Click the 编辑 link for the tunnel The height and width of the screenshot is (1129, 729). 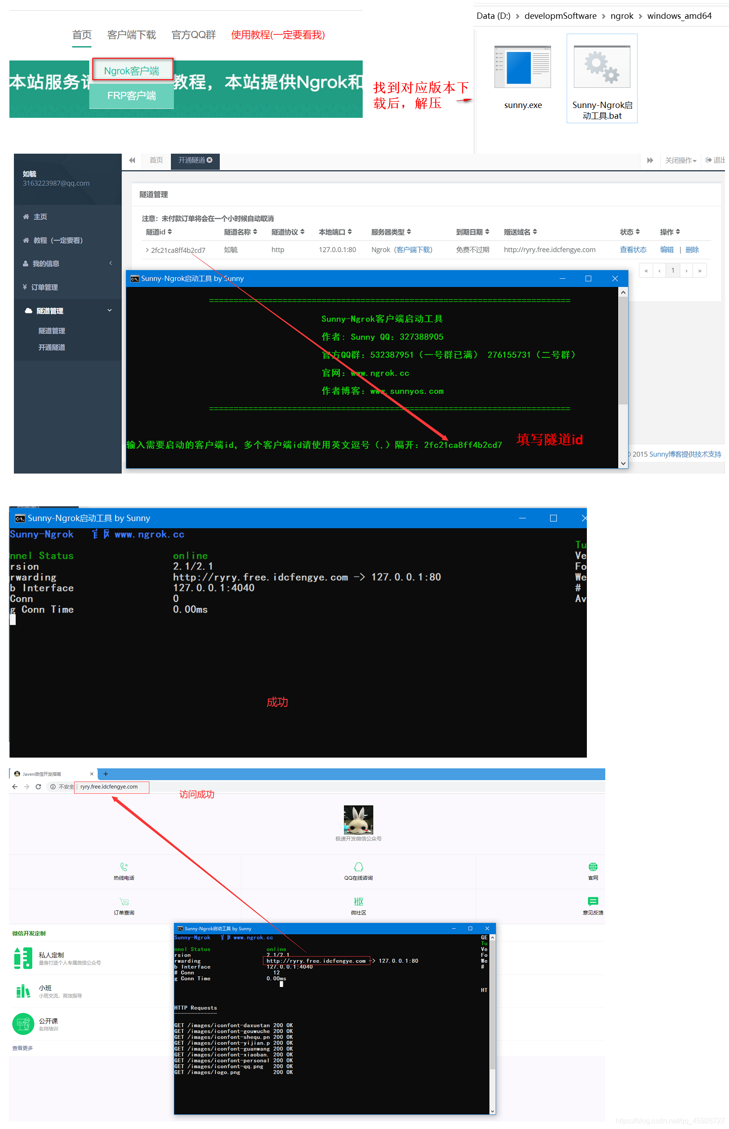tap(667, 249)
